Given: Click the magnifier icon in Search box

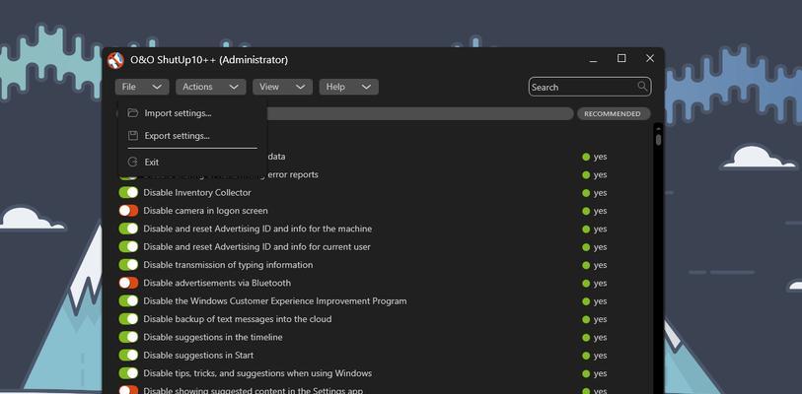Looking at the screenshot, I should pyautogui.click(x=642, y=87).
